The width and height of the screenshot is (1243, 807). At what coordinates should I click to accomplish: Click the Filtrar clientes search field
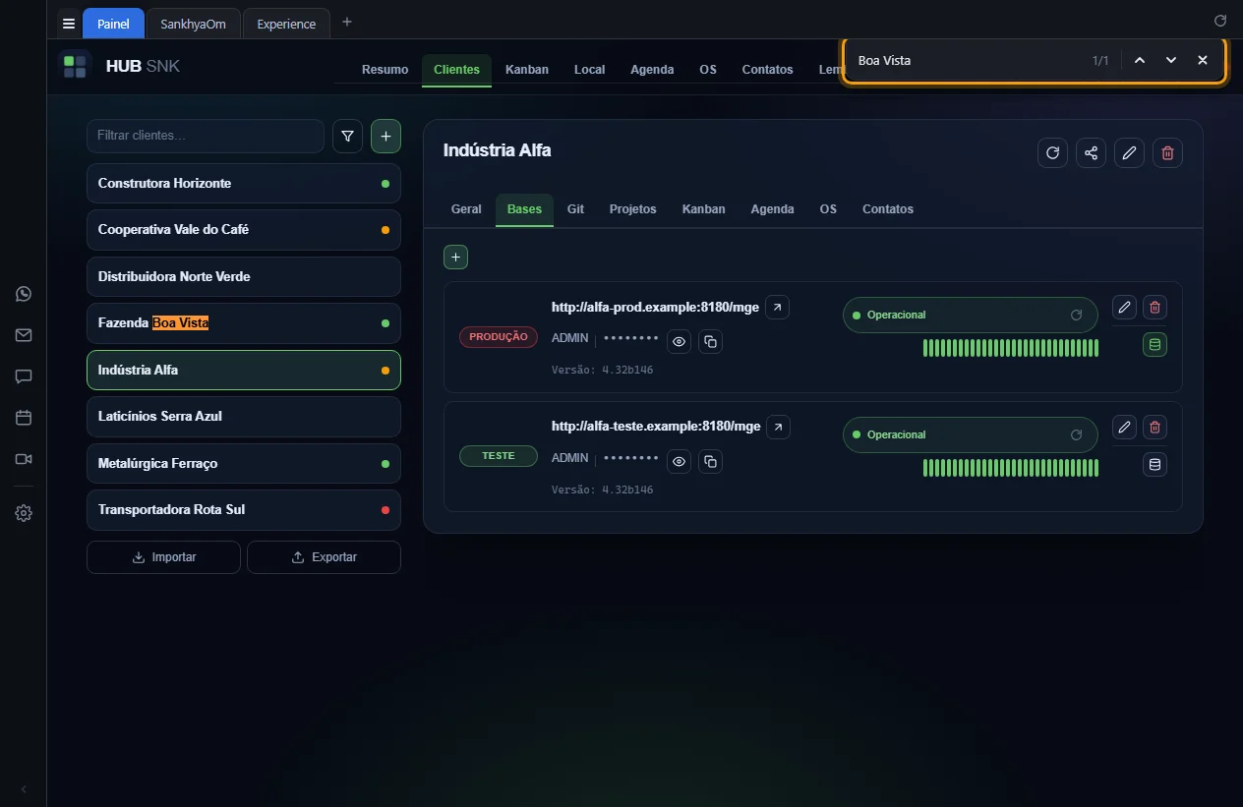pyautogui.click(x=206, y=136)
